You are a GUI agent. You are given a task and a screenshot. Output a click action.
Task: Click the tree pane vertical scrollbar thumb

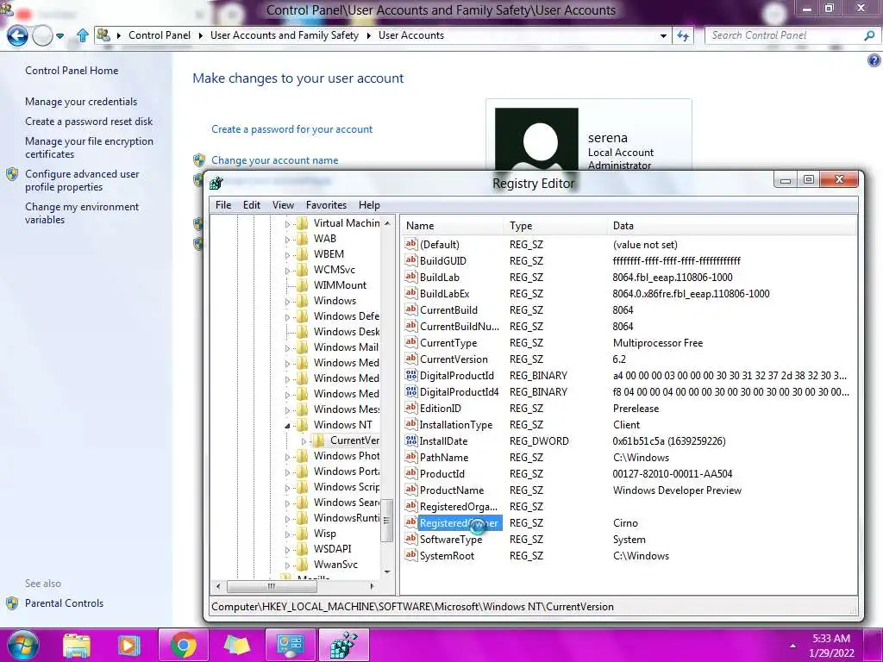387,521
